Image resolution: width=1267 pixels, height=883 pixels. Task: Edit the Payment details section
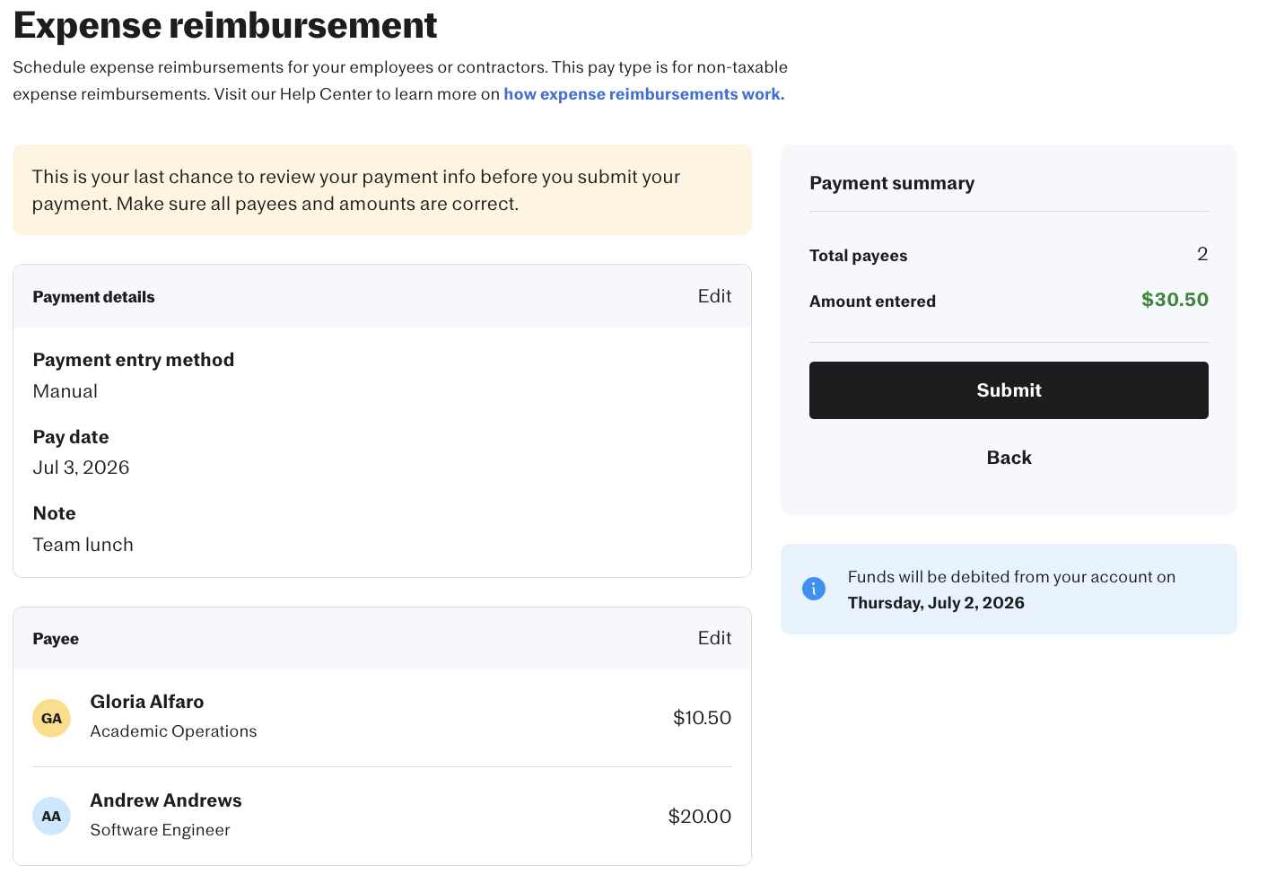coord(714,296)
